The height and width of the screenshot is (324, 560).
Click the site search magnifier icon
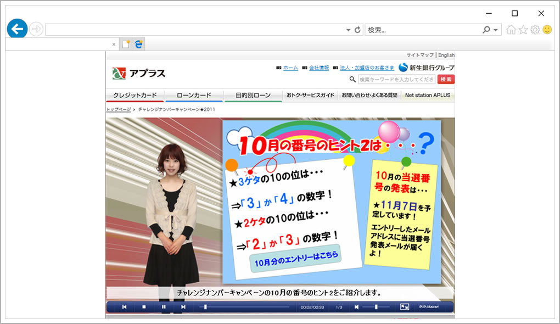tap(352, 79)
